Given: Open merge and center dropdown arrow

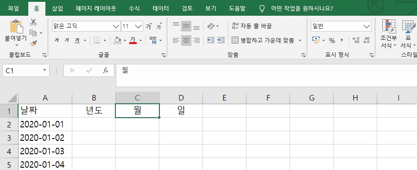Looking at the screenshot, I should pos(300,41).
